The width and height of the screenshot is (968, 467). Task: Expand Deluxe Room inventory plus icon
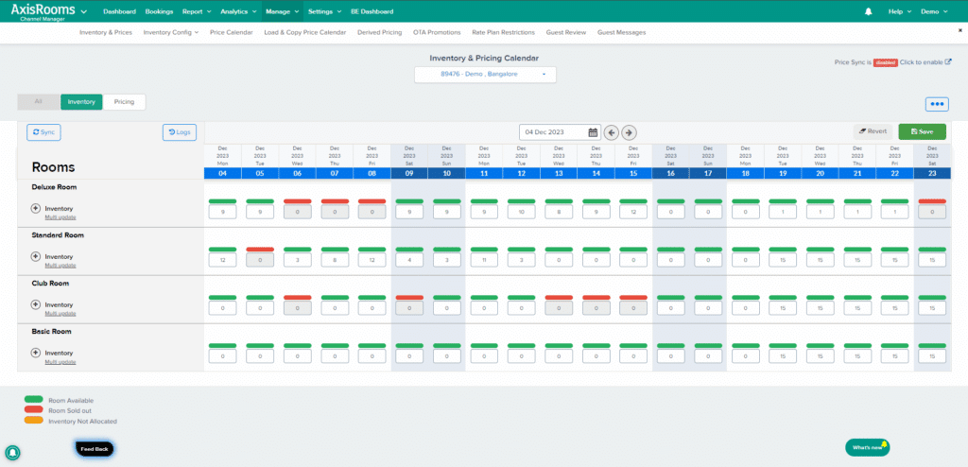(36, 208)
